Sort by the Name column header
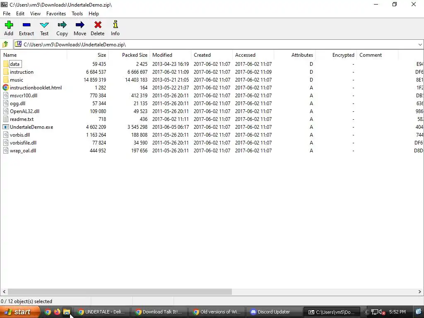 (x=34, y=55)
